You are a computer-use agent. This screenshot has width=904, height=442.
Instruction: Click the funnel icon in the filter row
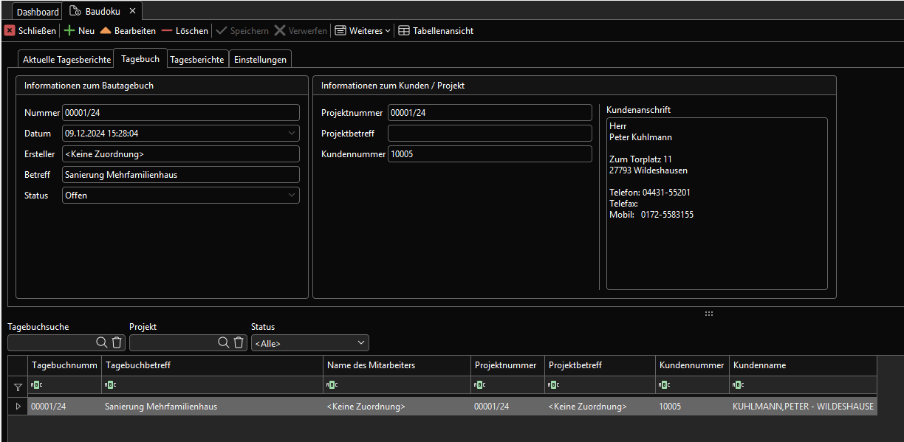point(18,386)
